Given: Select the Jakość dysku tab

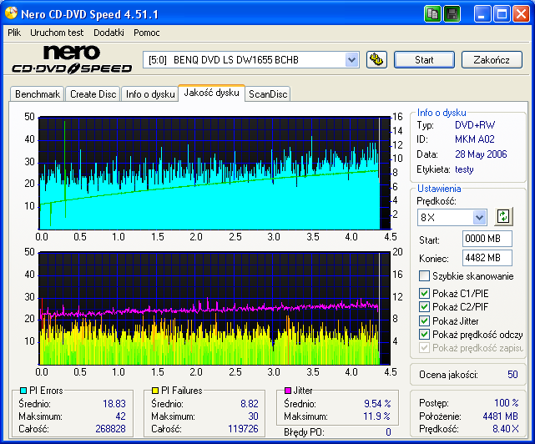Looking at the screenshot, I should click(211, 93).
